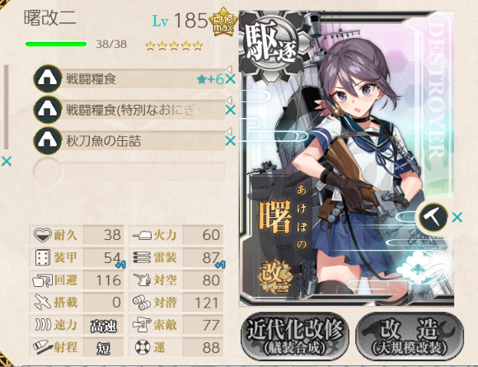
Task: Open 近代化改修 modernization button
Action: (x=295, y=336)
